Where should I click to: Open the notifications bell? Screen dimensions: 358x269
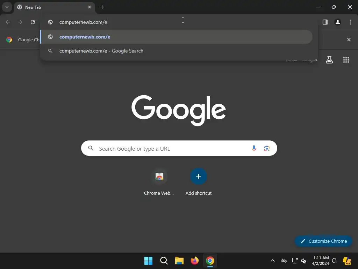tap(334, 261)
